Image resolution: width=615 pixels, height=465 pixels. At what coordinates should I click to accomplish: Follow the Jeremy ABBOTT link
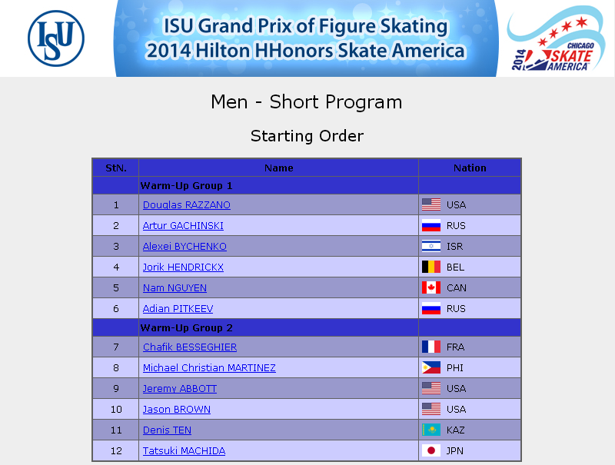[180, 389]
